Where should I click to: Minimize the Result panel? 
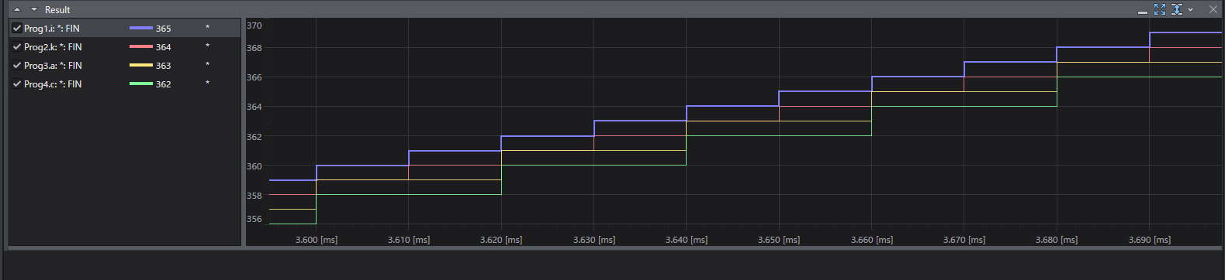point(1142,12)
